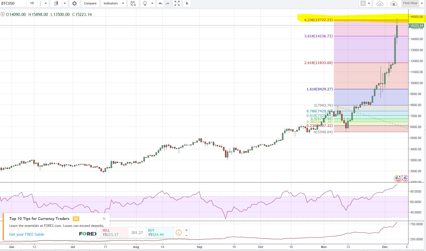426x251 pixels.
Task: Click the Top 10 Tips ad headline
Action: pyautogui.click(x=39, y=219)
